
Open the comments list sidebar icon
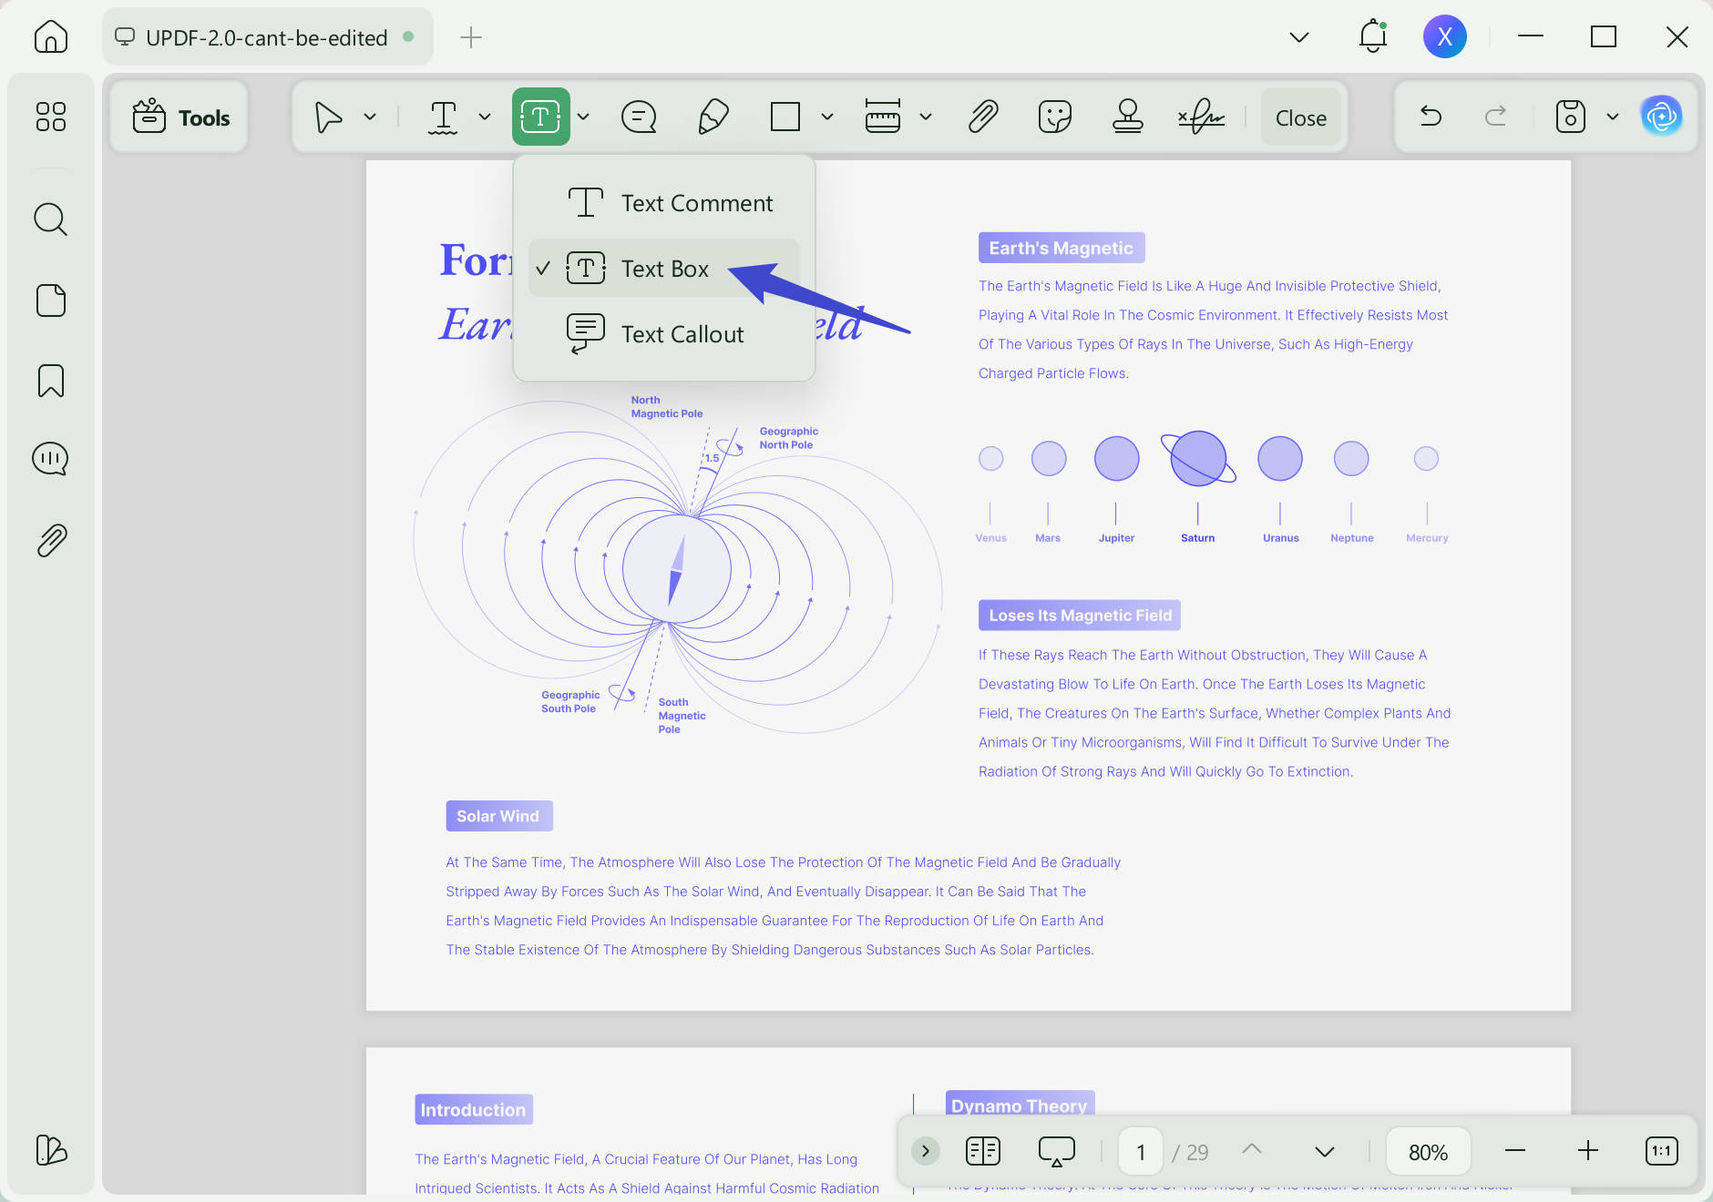[x=51, y=459]
